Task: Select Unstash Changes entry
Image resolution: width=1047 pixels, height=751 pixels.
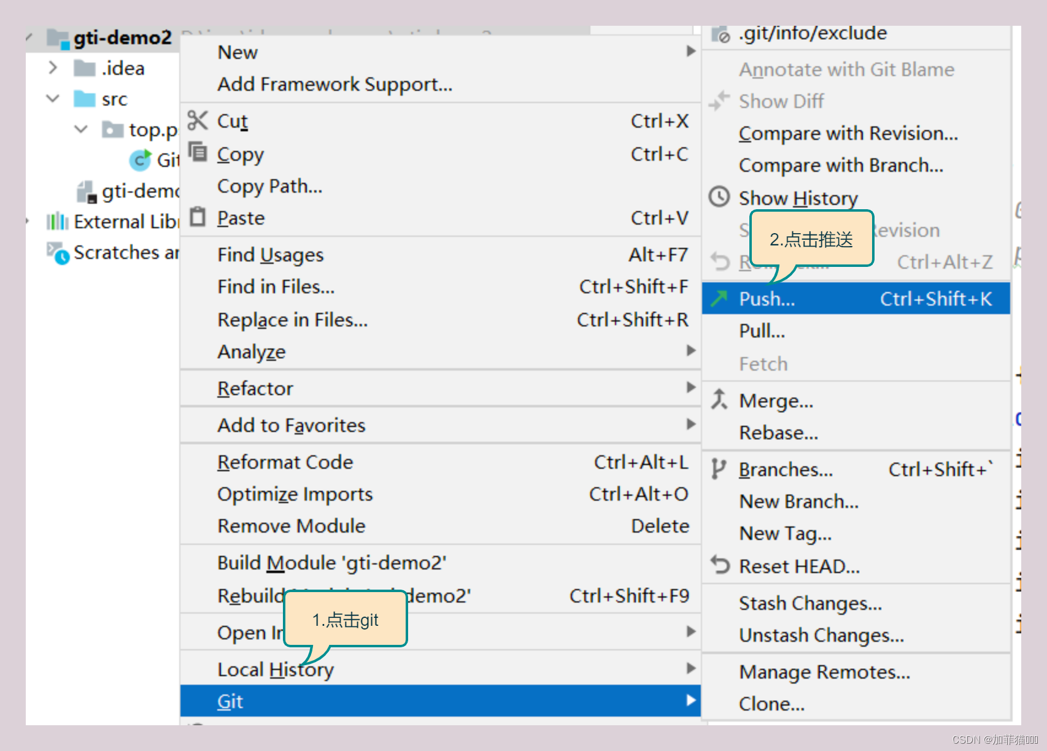Action: (x=856, y=635)
